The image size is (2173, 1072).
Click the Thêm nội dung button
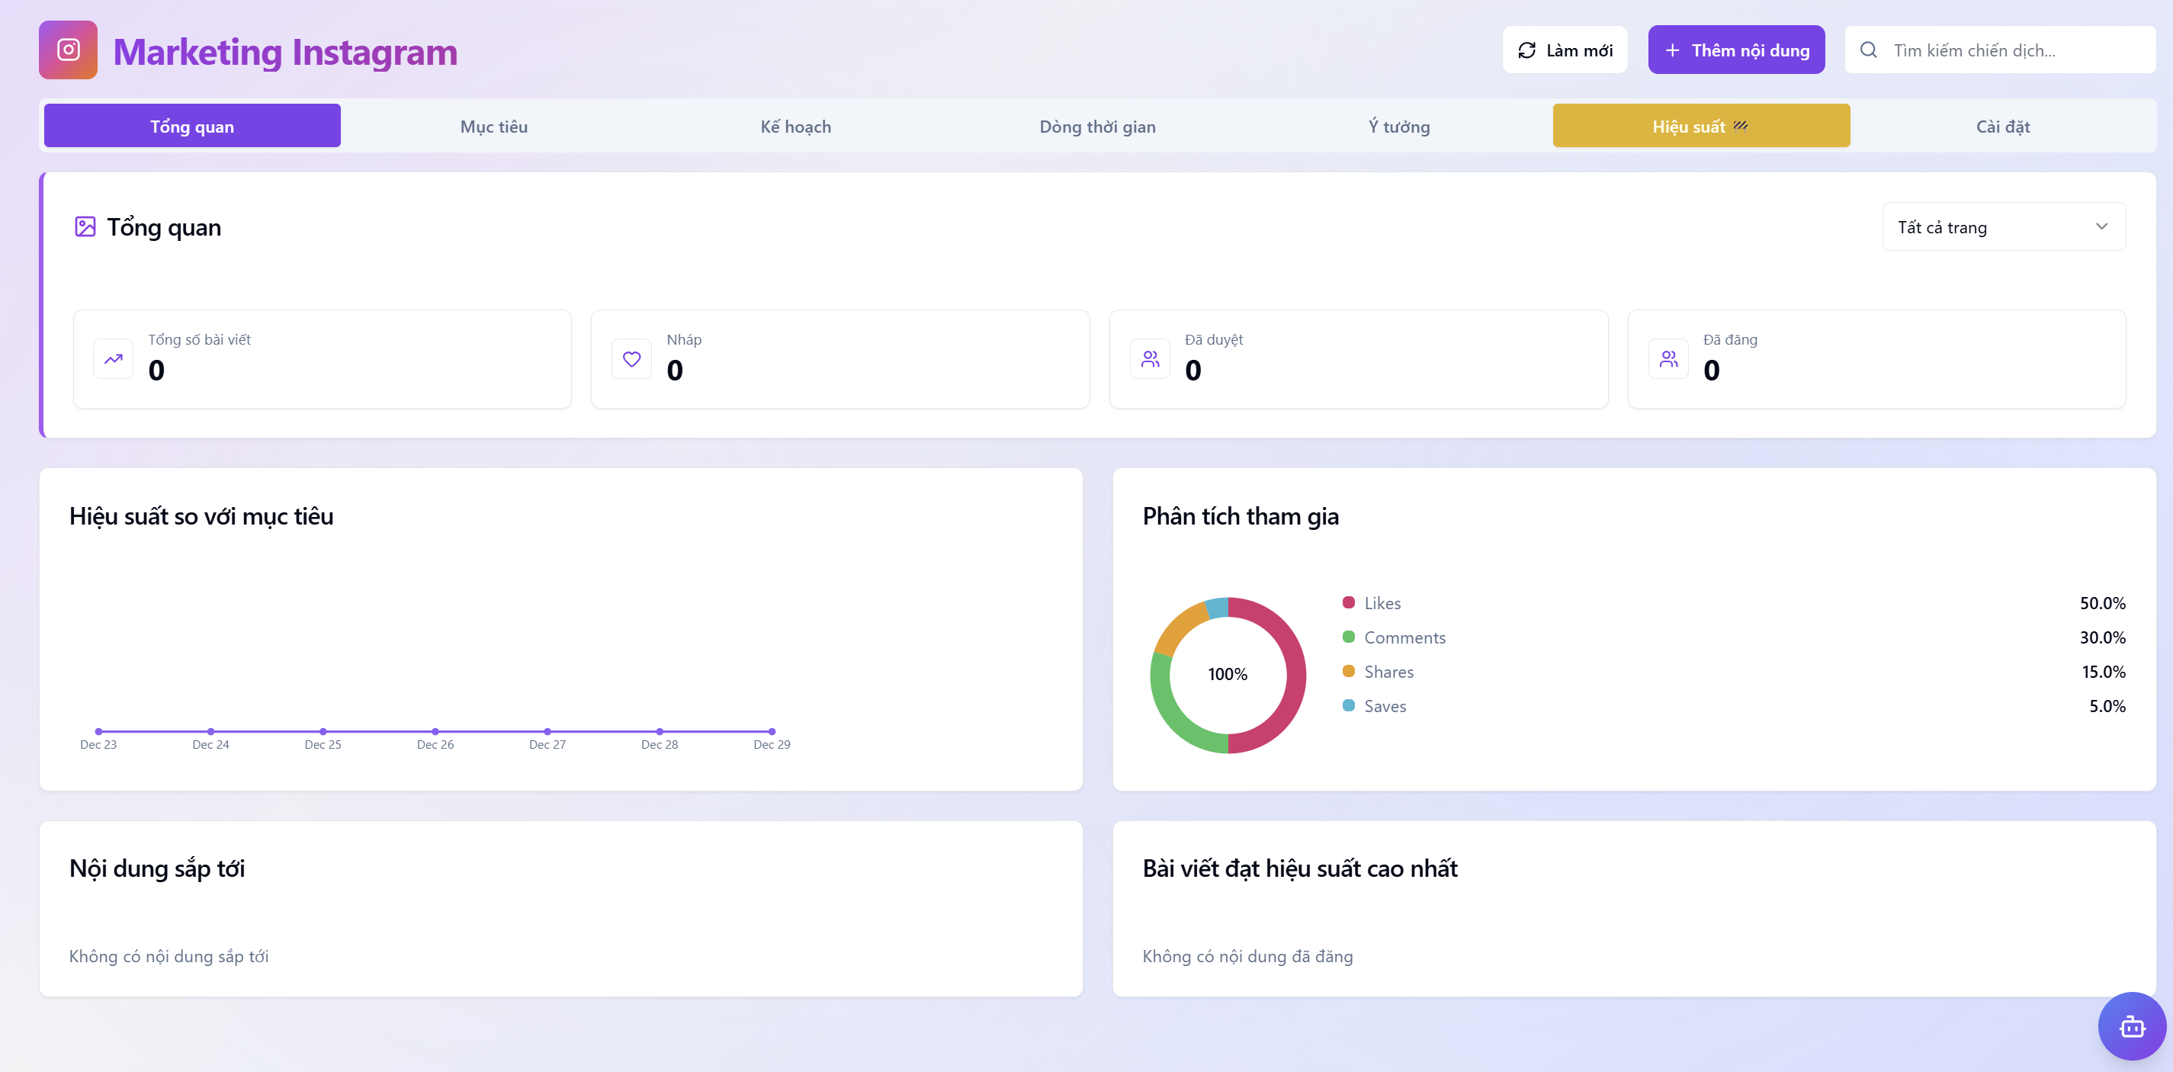click(1736, 50)
